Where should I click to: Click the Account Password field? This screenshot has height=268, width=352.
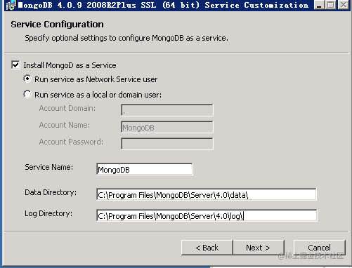point(167,144)
